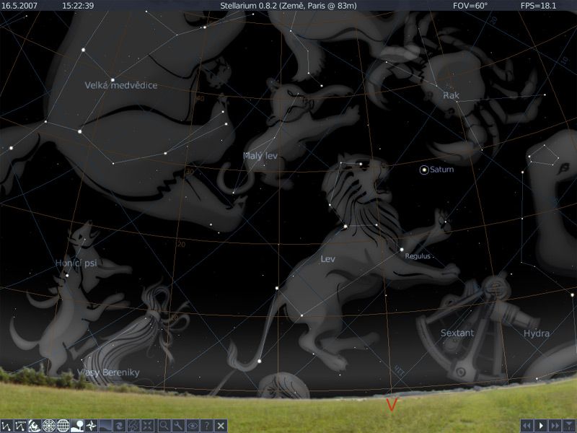Toggle constellation lines drawing
Image resolution: width=577 pixels, height=433 pixels.
click(6, 426)
